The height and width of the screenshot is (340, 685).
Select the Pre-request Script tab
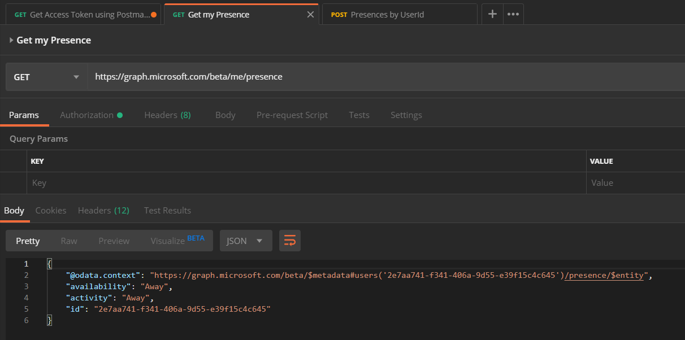(292, 115)
